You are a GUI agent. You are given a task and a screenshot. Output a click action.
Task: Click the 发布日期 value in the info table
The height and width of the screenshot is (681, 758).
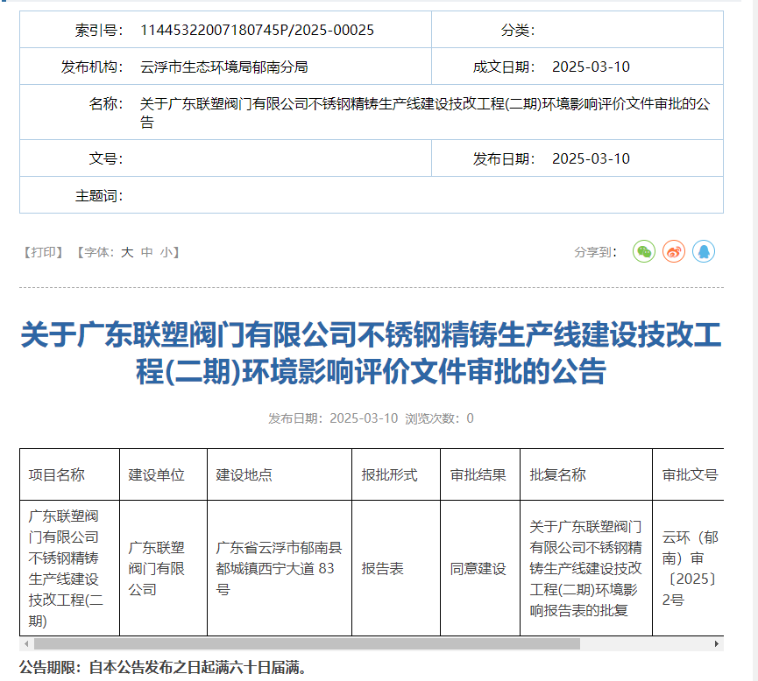[x=591, y=158]
